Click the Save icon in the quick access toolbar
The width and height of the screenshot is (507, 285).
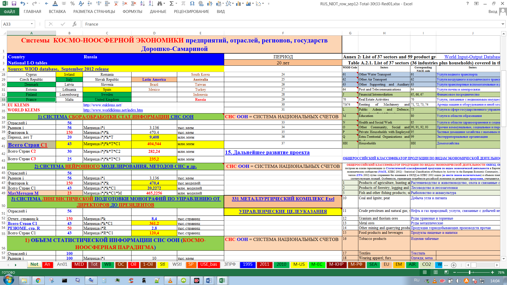(x=14, y=4)
